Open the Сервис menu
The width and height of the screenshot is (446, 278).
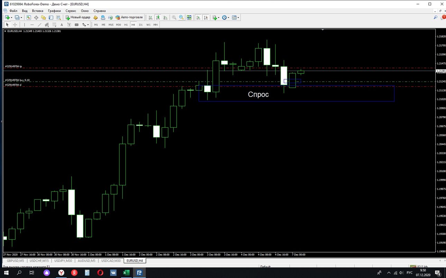tap(71, 11)
